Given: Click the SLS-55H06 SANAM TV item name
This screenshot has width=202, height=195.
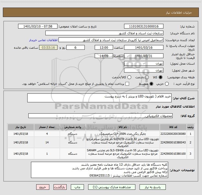Looking at the screenshot, I should point(123,154).
